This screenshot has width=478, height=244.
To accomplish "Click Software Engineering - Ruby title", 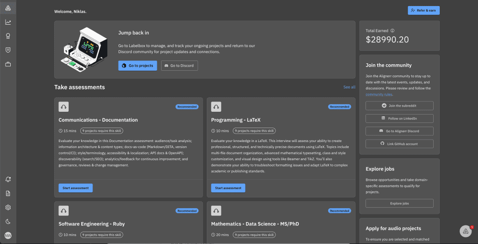I will tap(92, 224).
